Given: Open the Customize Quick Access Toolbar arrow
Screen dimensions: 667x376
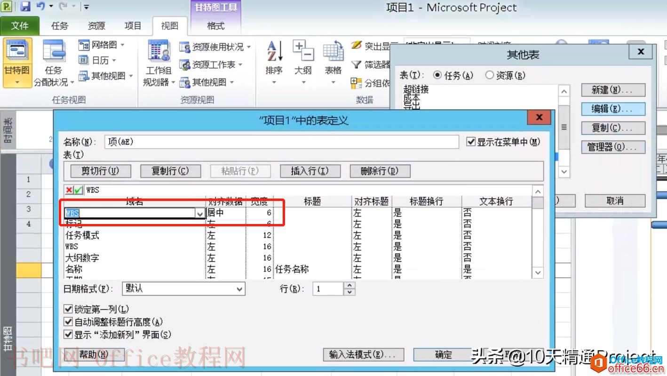Looking at the screenshot, I should point(86,7).
